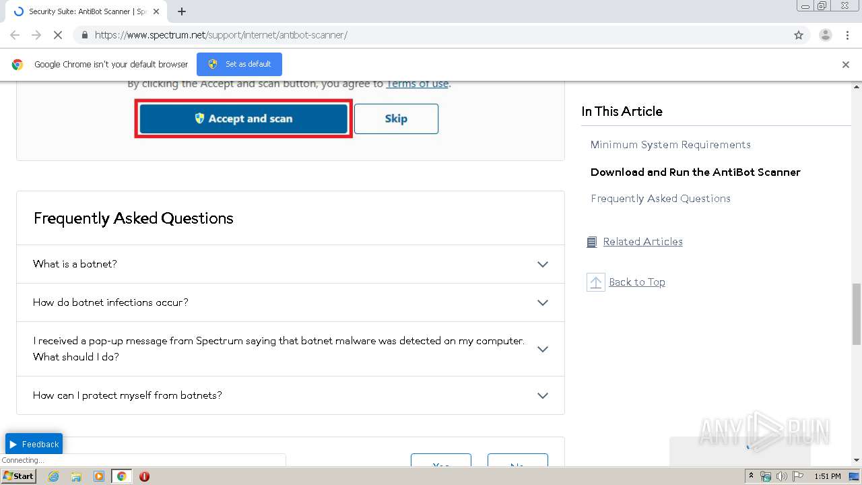The width and height of the screenshot is (862, 485).
Task: Click the Back to Top arrow icon
Action: (596, 282)
